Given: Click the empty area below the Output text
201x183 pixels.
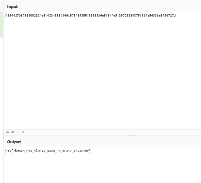Looking at the screenshot, I should [101, 168].
